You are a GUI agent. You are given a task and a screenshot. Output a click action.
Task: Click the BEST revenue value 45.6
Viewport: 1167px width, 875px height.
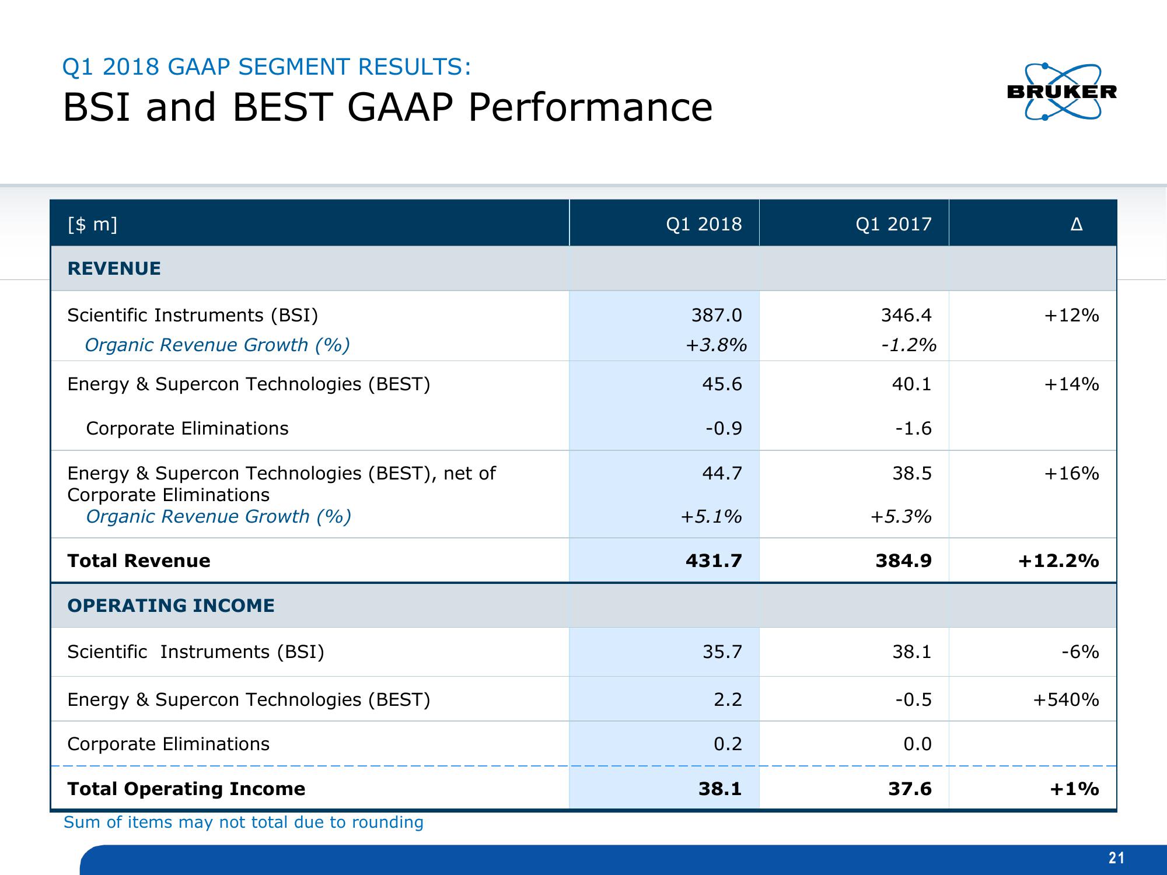pyautogui.click(x=722, y=384)
